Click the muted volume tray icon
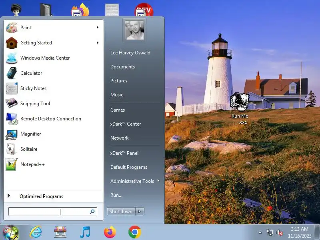 [279, 232]
